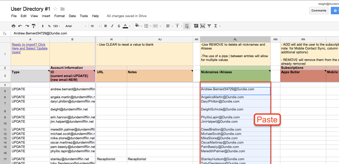This screenshot has height=164, width=339.
Task: Click the Functions sigma icon
Action: click(216, 26)
